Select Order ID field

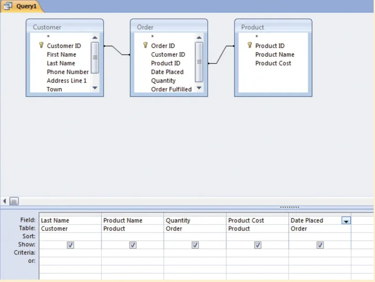click(163, 45)
